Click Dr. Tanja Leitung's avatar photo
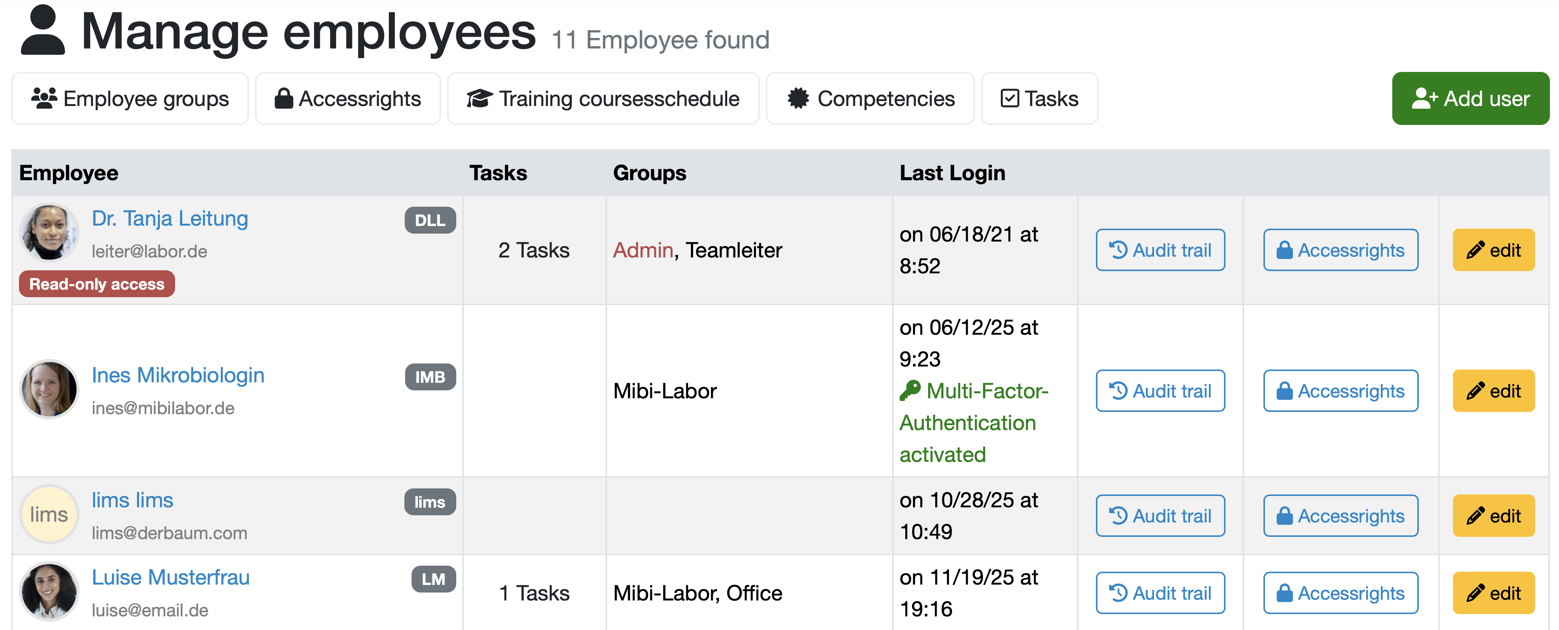 49,233
